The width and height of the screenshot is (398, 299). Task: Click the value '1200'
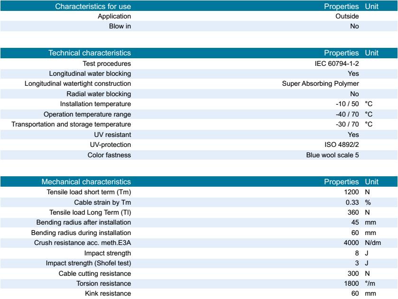coord(352,192)
